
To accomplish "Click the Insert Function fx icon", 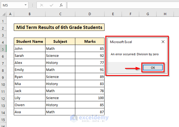I will pyautogui.click(x=61, y=5).
